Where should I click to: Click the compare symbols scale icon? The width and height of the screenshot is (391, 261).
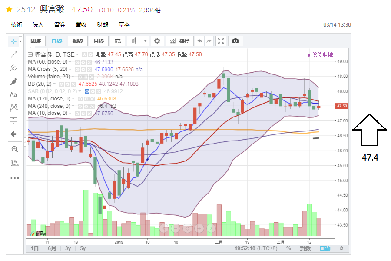[x=118, y=41]
